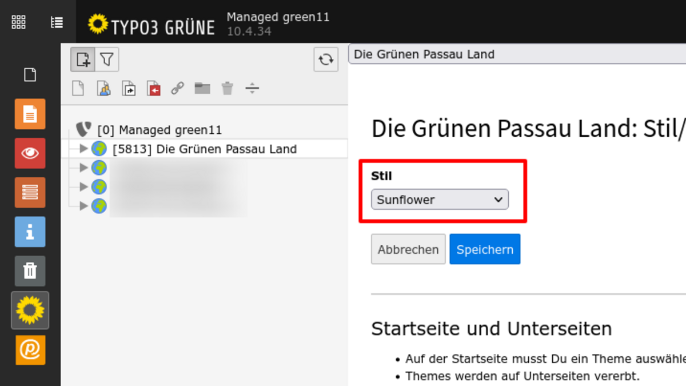Click the Managed green11 site name text
The width and height of the screenshot is (686, 386).
coord(278,17)
